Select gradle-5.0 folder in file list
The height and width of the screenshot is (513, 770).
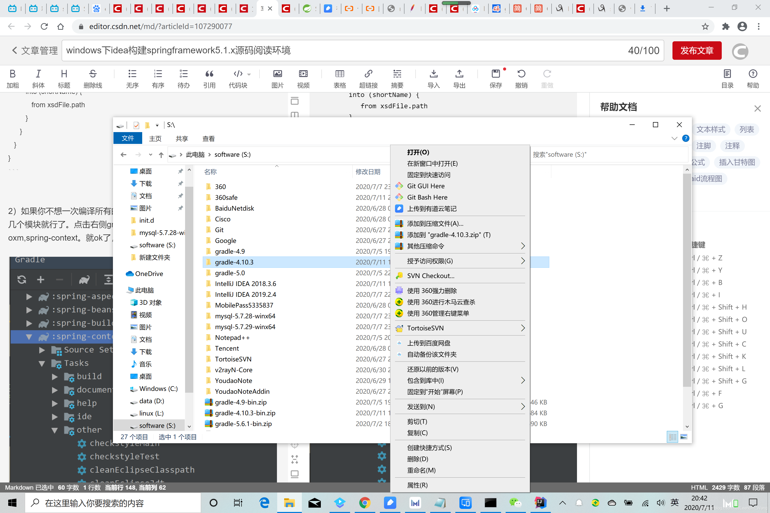(230, 273)
